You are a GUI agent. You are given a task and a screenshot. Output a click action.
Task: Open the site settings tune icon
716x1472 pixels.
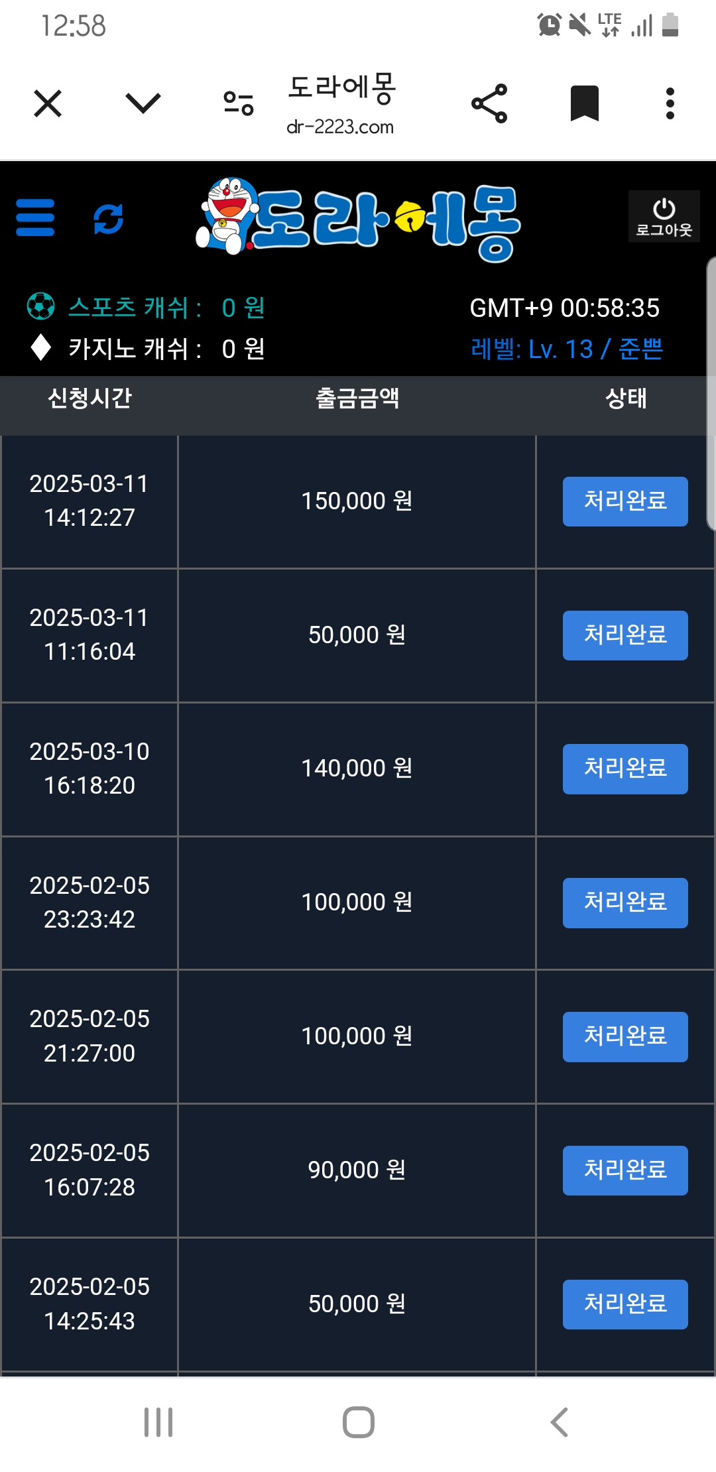pos(239,103)
